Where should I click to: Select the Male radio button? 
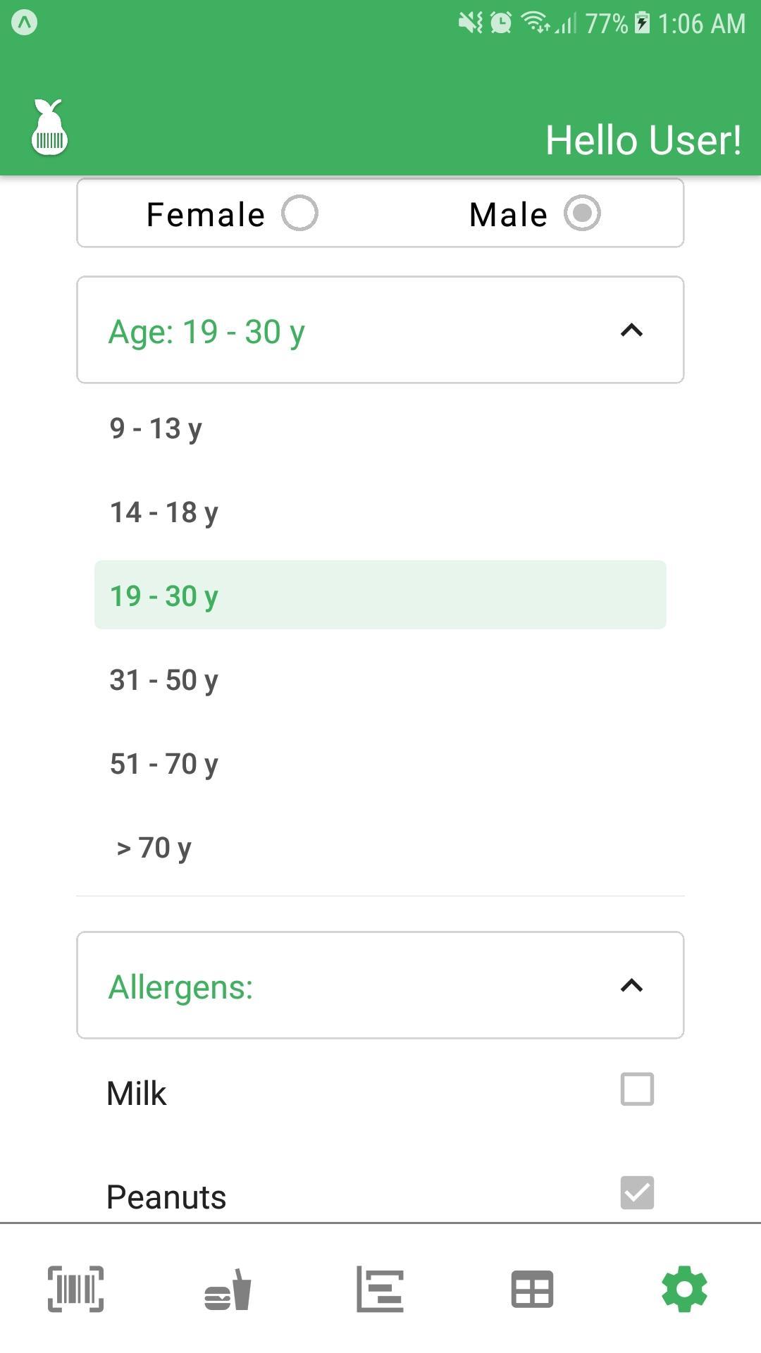click(582, 213)
